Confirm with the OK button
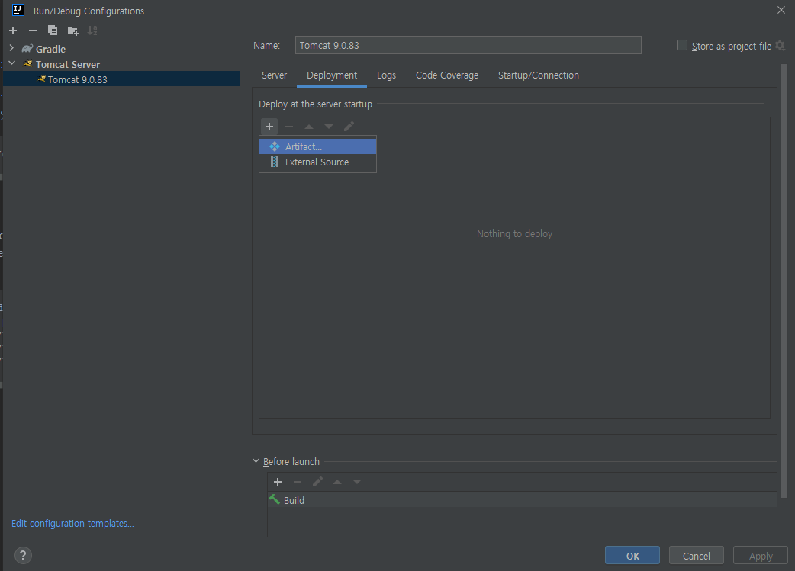Image resolution: width=795 pixels, height=571 pixels. pos(632,555)
